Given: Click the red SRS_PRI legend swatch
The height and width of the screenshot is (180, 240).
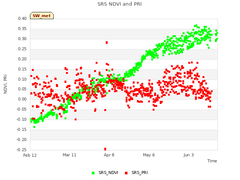Looking at the screenshot, I should click(x=126, y=173).
